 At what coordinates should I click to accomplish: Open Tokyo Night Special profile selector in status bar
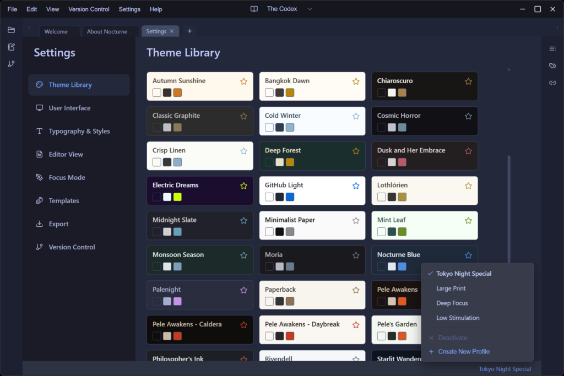[x=505, y=369]
